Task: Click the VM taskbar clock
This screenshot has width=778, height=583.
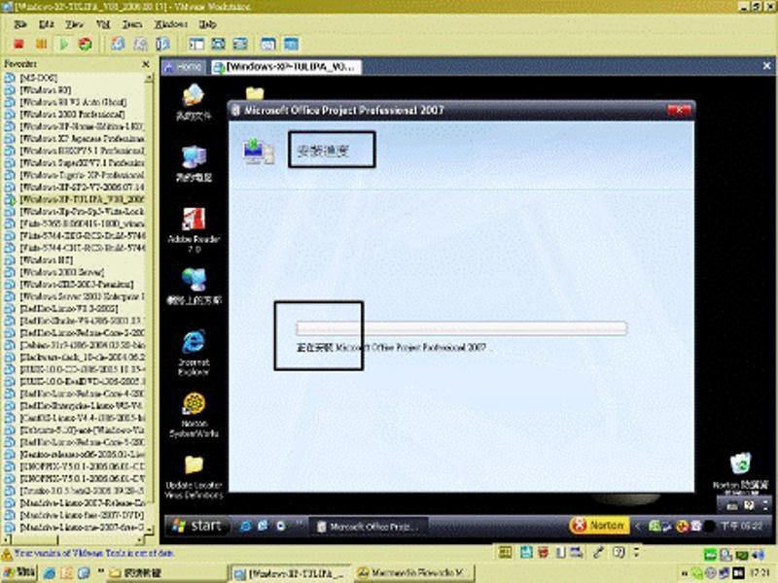Action: pyautogui.click(x=741, y=526)
